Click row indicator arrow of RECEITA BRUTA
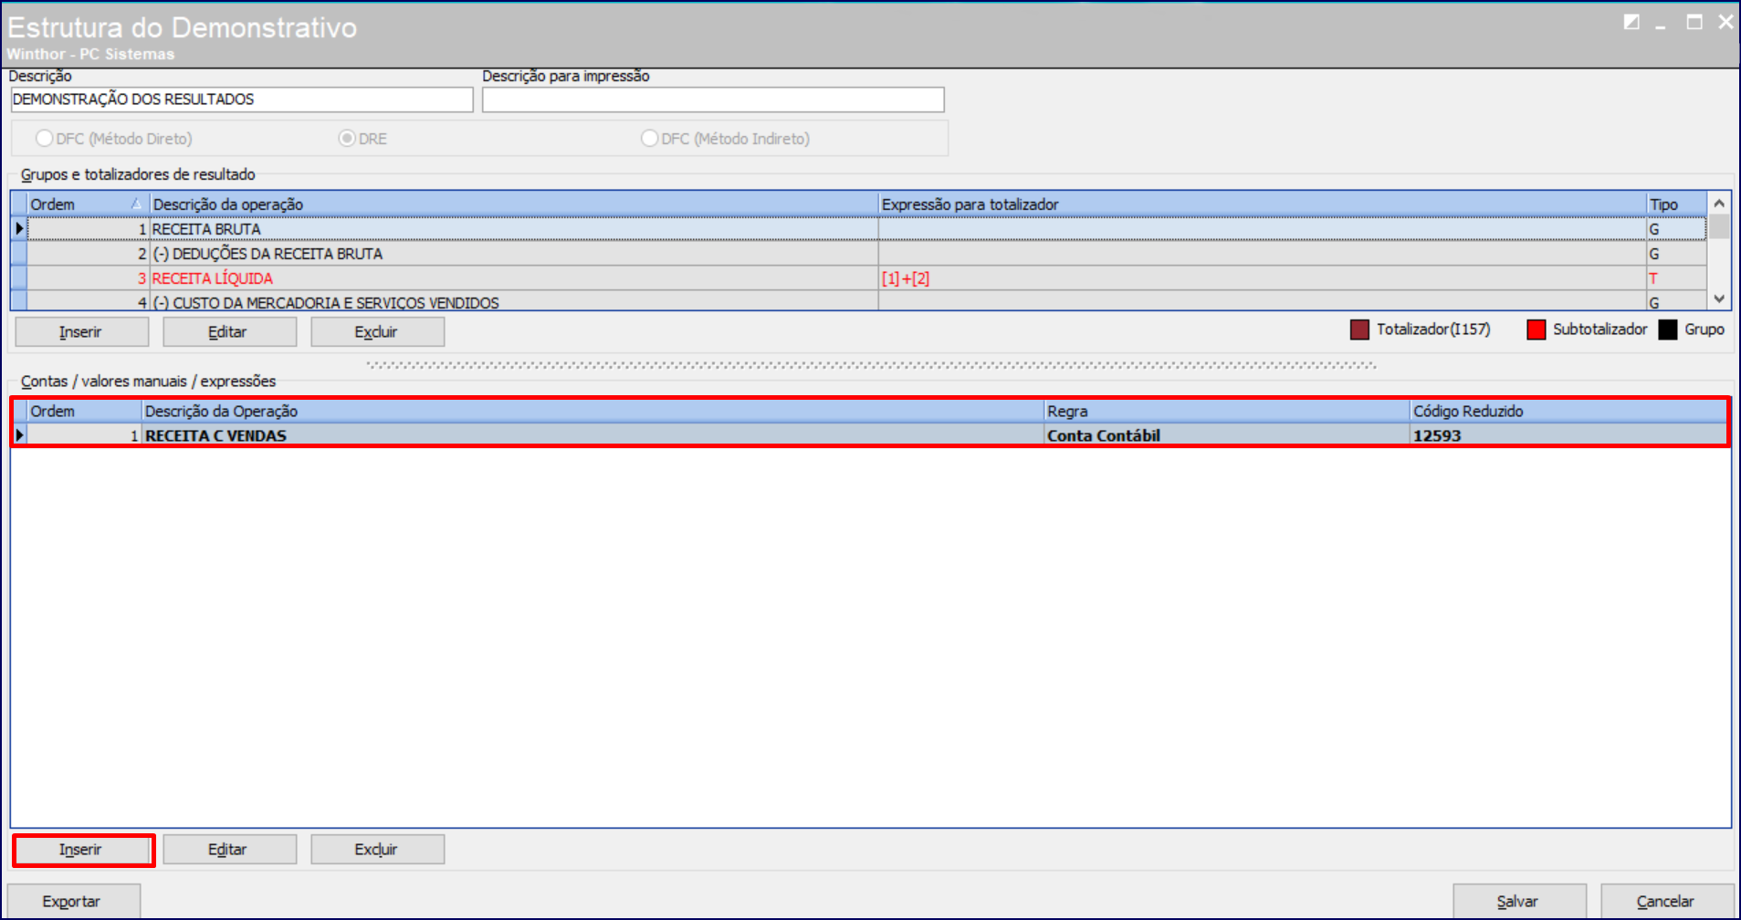This screenshot has height=920, width=1741. 19,229
